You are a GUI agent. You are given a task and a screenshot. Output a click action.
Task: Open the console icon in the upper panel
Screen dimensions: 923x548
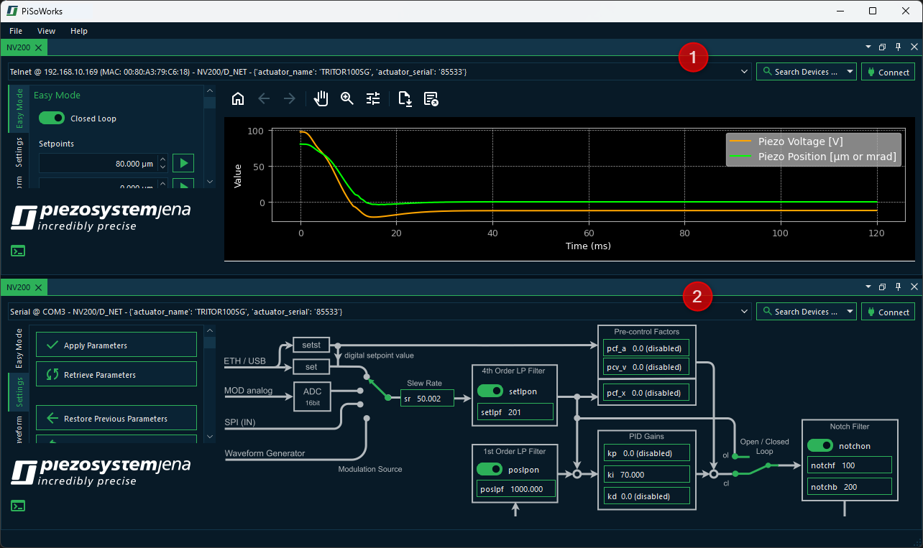[19, 251]
